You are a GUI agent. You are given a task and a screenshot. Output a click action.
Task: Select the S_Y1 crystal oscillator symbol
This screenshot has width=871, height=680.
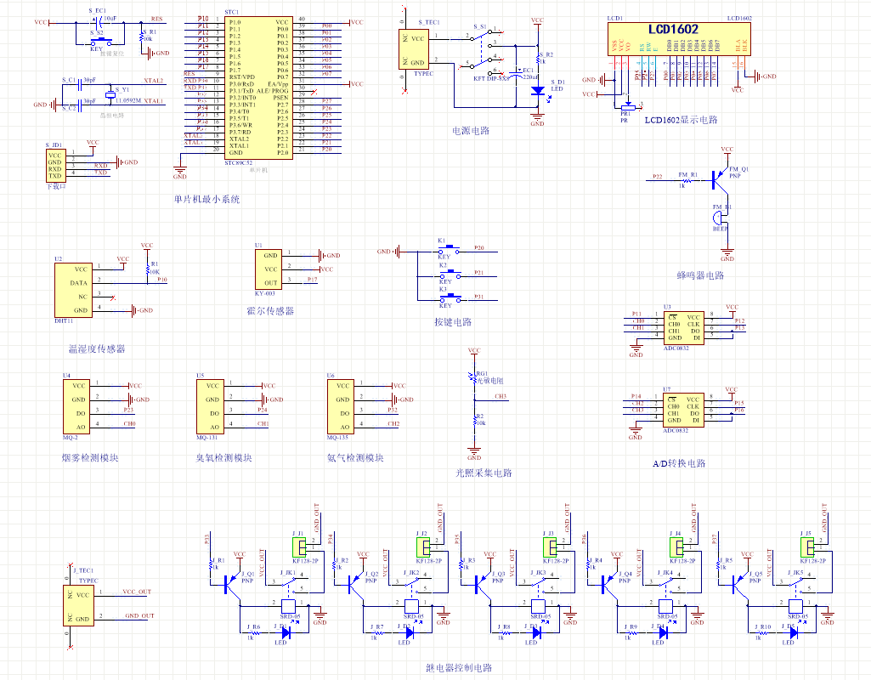pyautogui.click(x=110, y=94)
